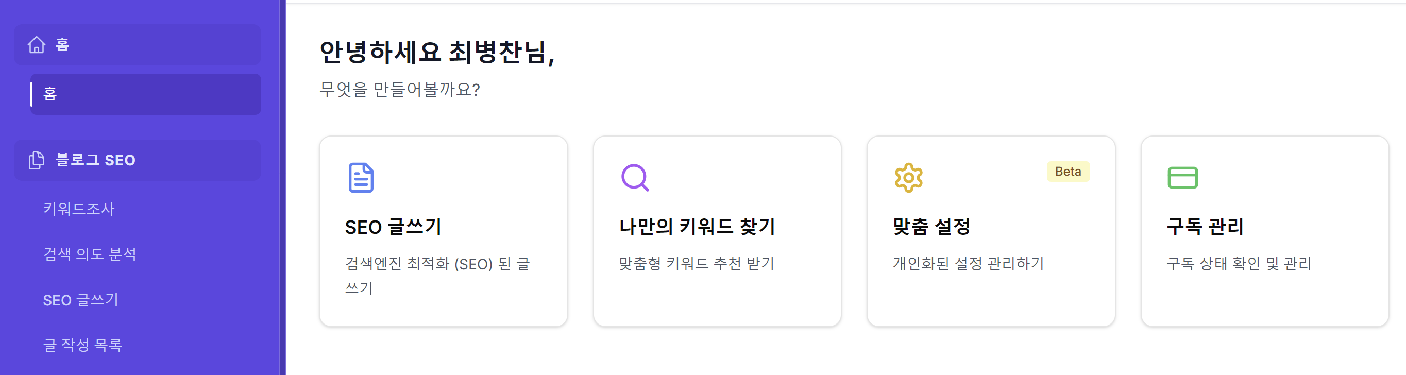Open 글 작성 목록 in sidebar
This screenshot has width=1406, height=375.
[82, 345]
